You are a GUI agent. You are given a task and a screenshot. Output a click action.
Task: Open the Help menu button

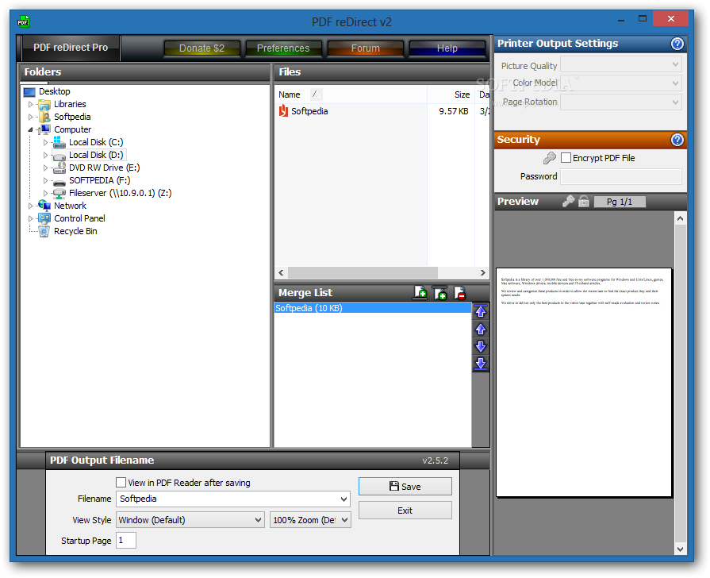pyautogui.click(x=447, y=48)
